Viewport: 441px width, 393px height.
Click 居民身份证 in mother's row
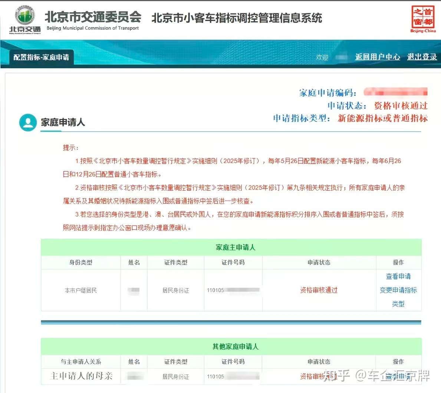[176, 377]
